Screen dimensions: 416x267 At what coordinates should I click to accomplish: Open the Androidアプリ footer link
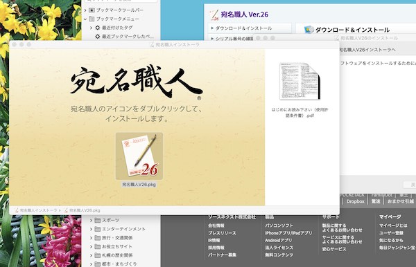[278, 240]
